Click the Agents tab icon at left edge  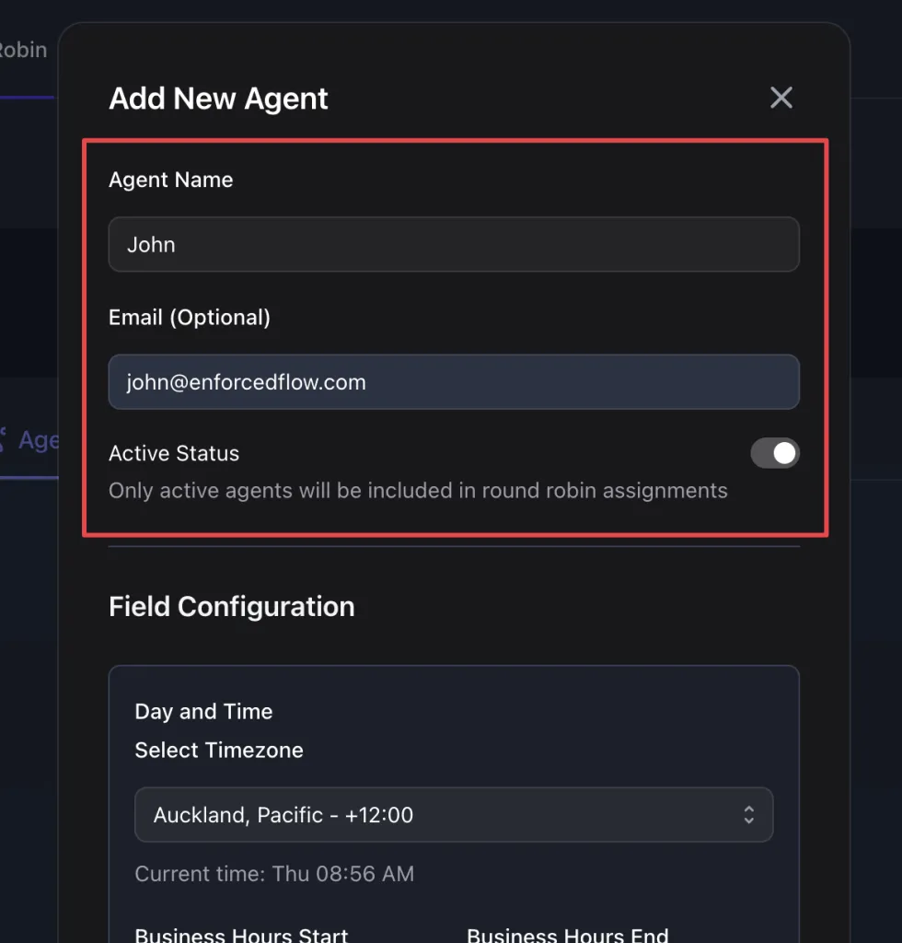point(4,439)
